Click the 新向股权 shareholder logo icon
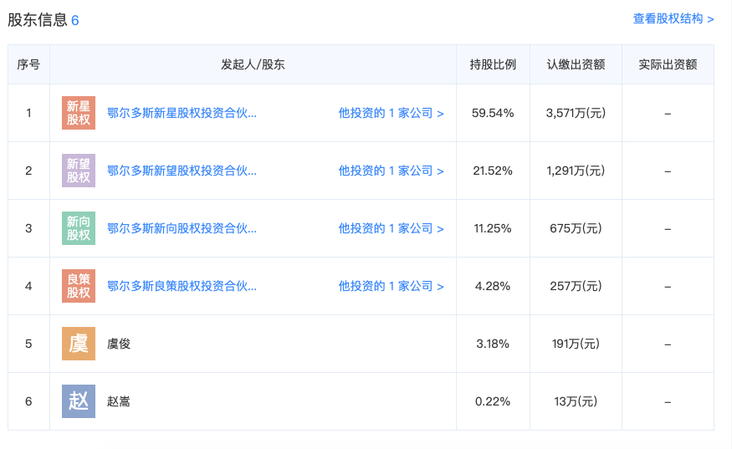This screenshot has height=449, width=732. pyautogui.click(x=79, y=228)
